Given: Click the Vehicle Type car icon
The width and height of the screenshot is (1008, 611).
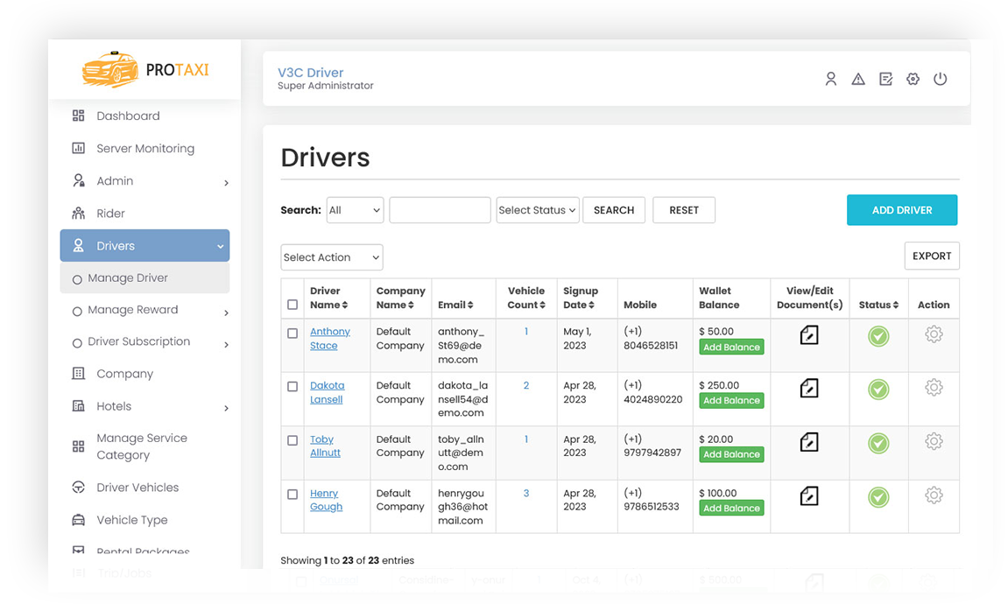Looking at the screenshot, I should (x=79, y=520).
